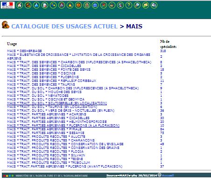Screen dimensions: 211x182
Task: Click the Nb de spécialités column header
Action: click(x=168, y=44)
